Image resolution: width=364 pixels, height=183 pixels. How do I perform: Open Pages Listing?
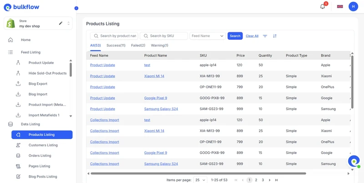(39, 166)
